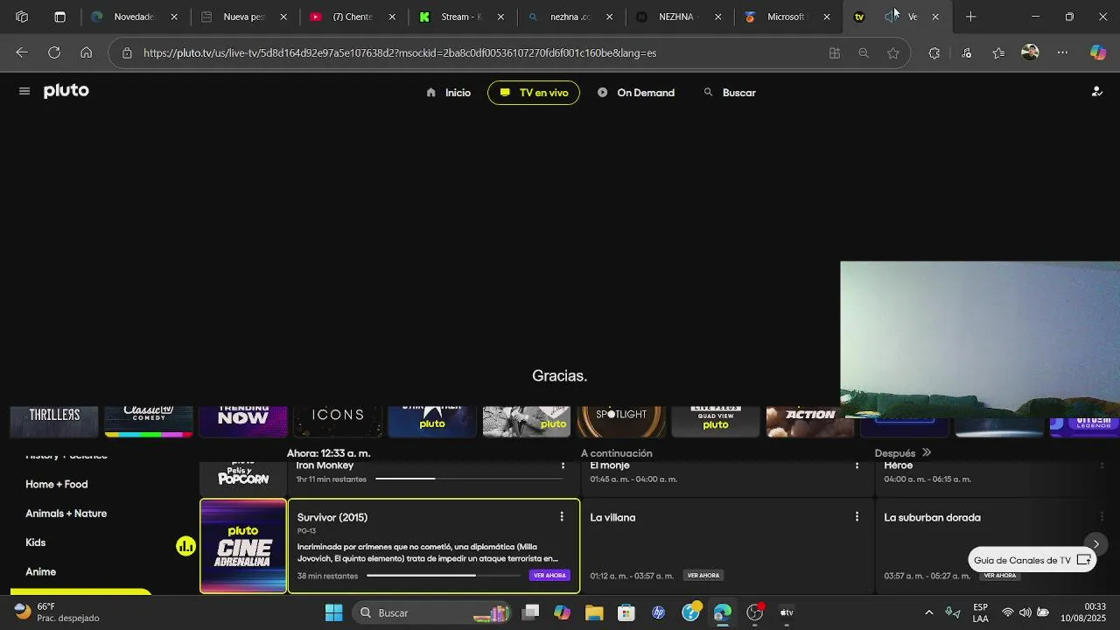Click the Pluto logo

click(66, 91)
